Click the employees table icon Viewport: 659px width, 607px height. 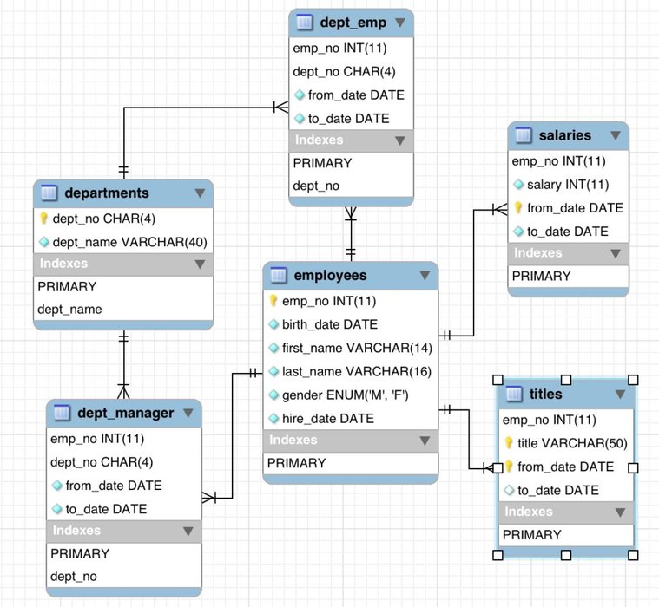279,275
